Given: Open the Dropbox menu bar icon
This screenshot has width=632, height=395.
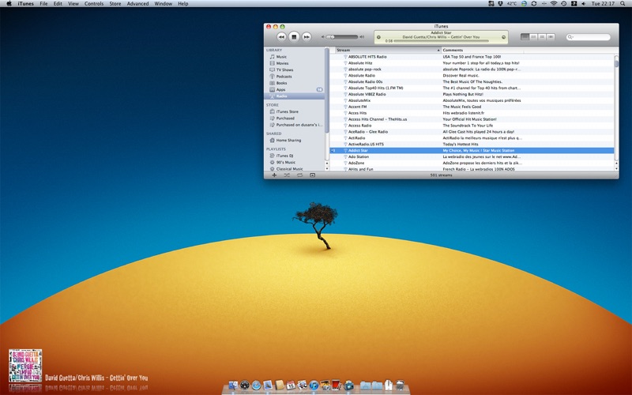Looking at the screenshot, I should coord(501,4).
